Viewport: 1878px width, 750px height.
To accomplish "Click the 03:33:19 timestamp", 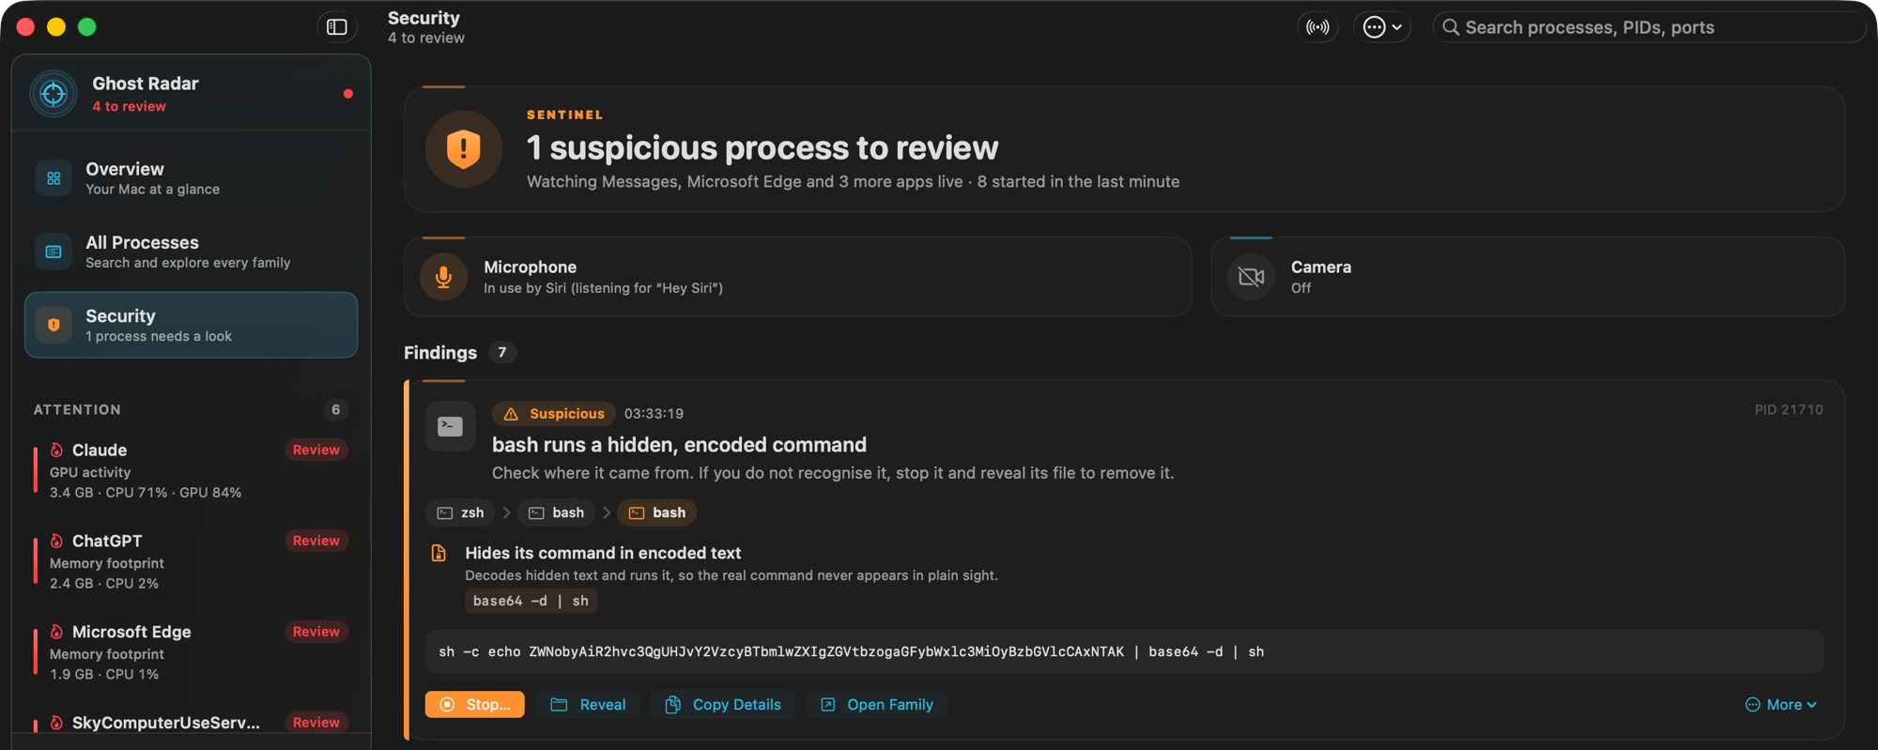I will point(654,414).
